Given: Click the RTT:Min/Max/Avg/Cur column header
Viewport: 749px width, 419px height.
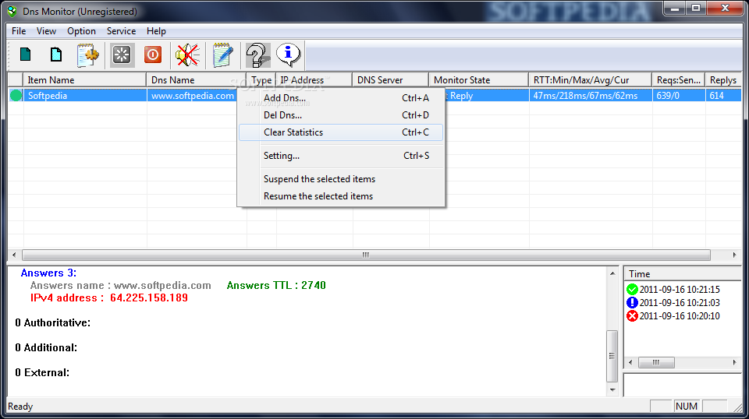Looking at the screenshot, I should (x=591, y=80).
